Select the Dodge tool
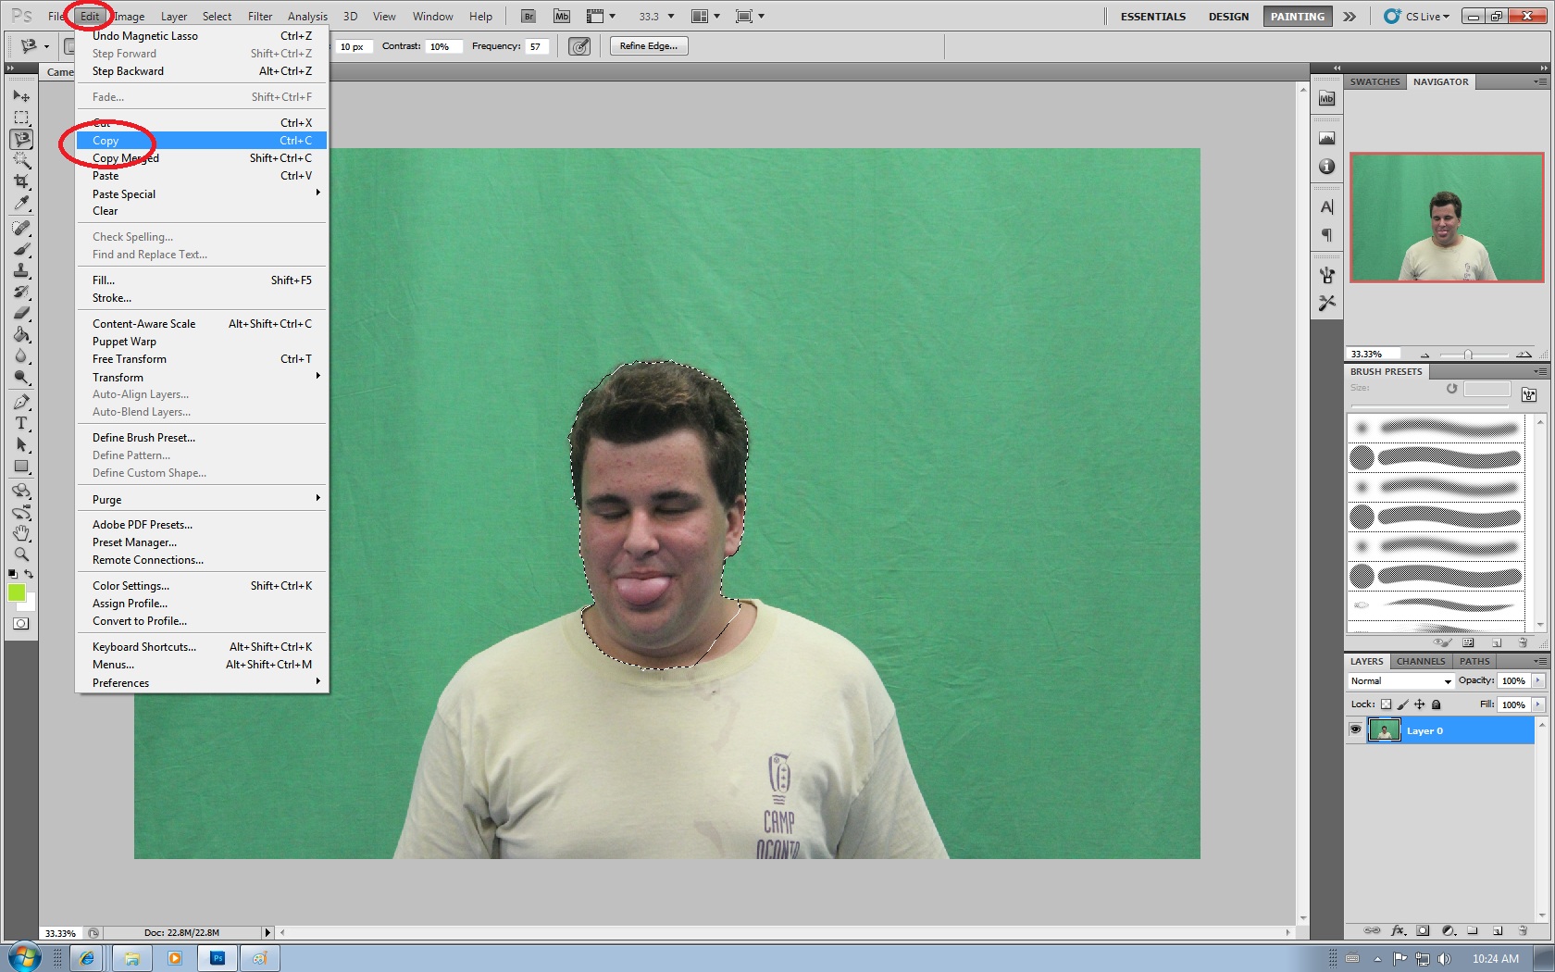The width and height of the screenshot is (1555, 972). [x=21, y=377]
